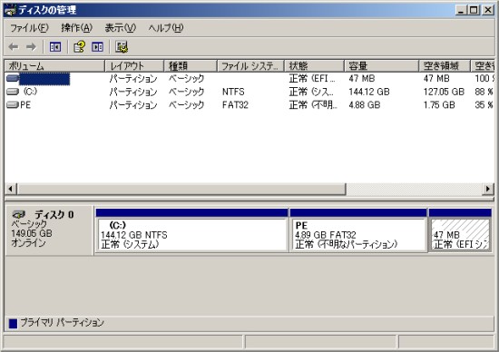Click the 1.75 GB free space cell
The width and height of the screenshot is (499, 352).
[439, 105]
